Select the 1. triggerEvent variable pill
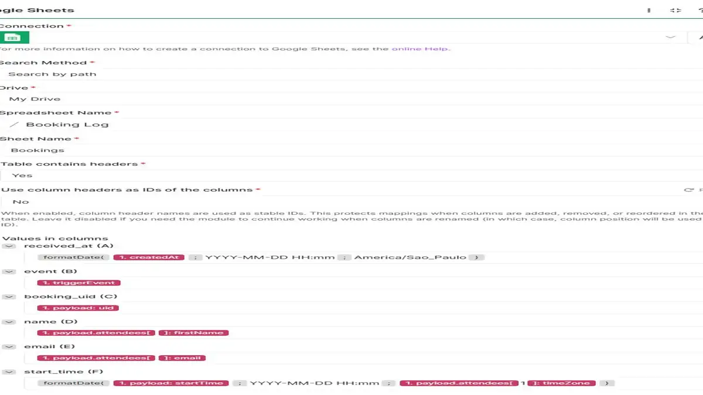Viewport: 703px width, 395px height. pos(79,283)
